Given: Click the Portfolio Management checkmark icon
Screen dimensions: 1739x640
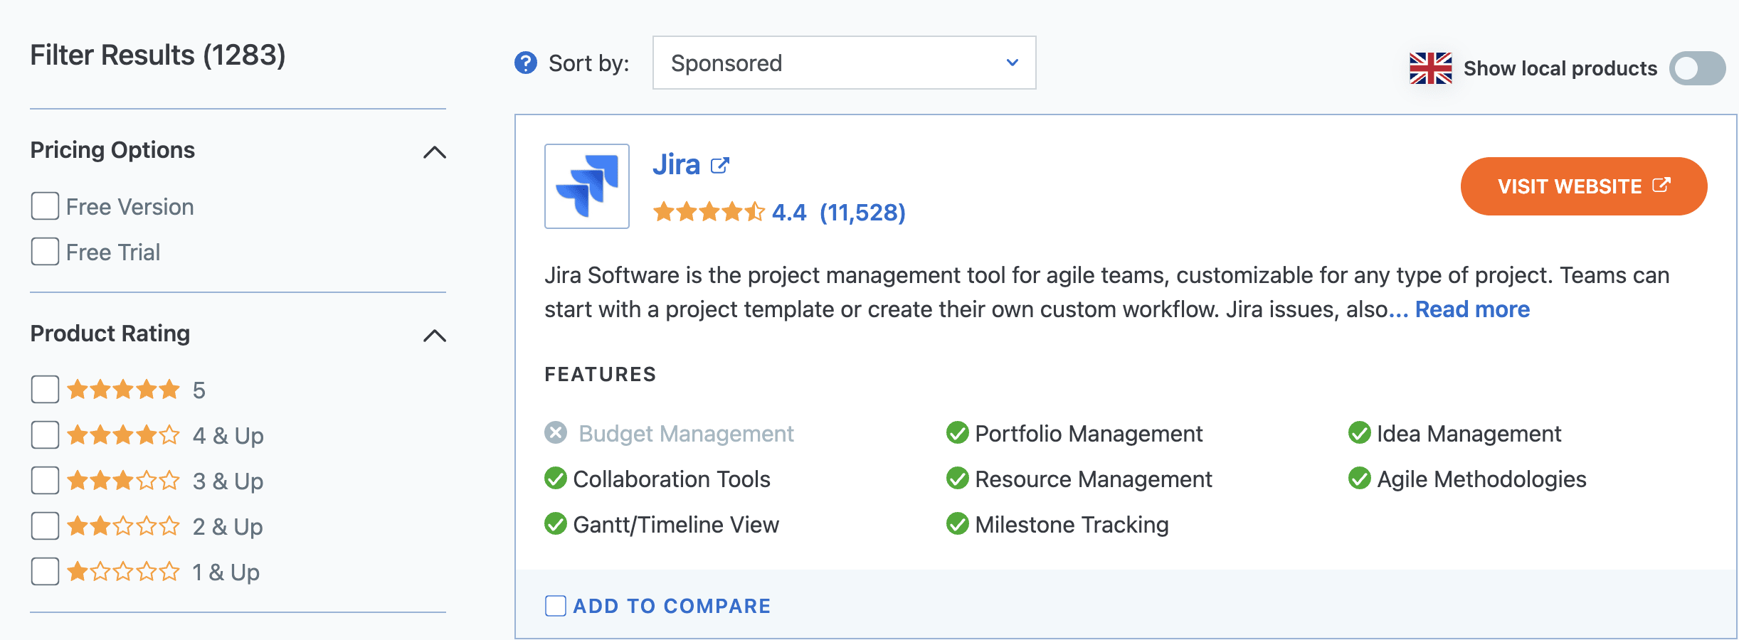Looking at the screenshot, I should [x=958, y=432].
